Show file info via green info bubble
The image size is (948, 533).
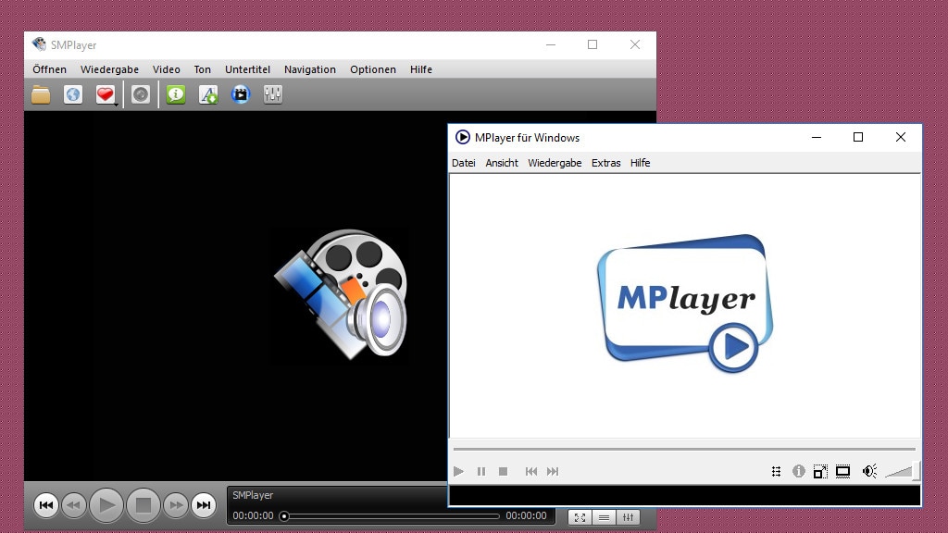[x=175, y=94]
